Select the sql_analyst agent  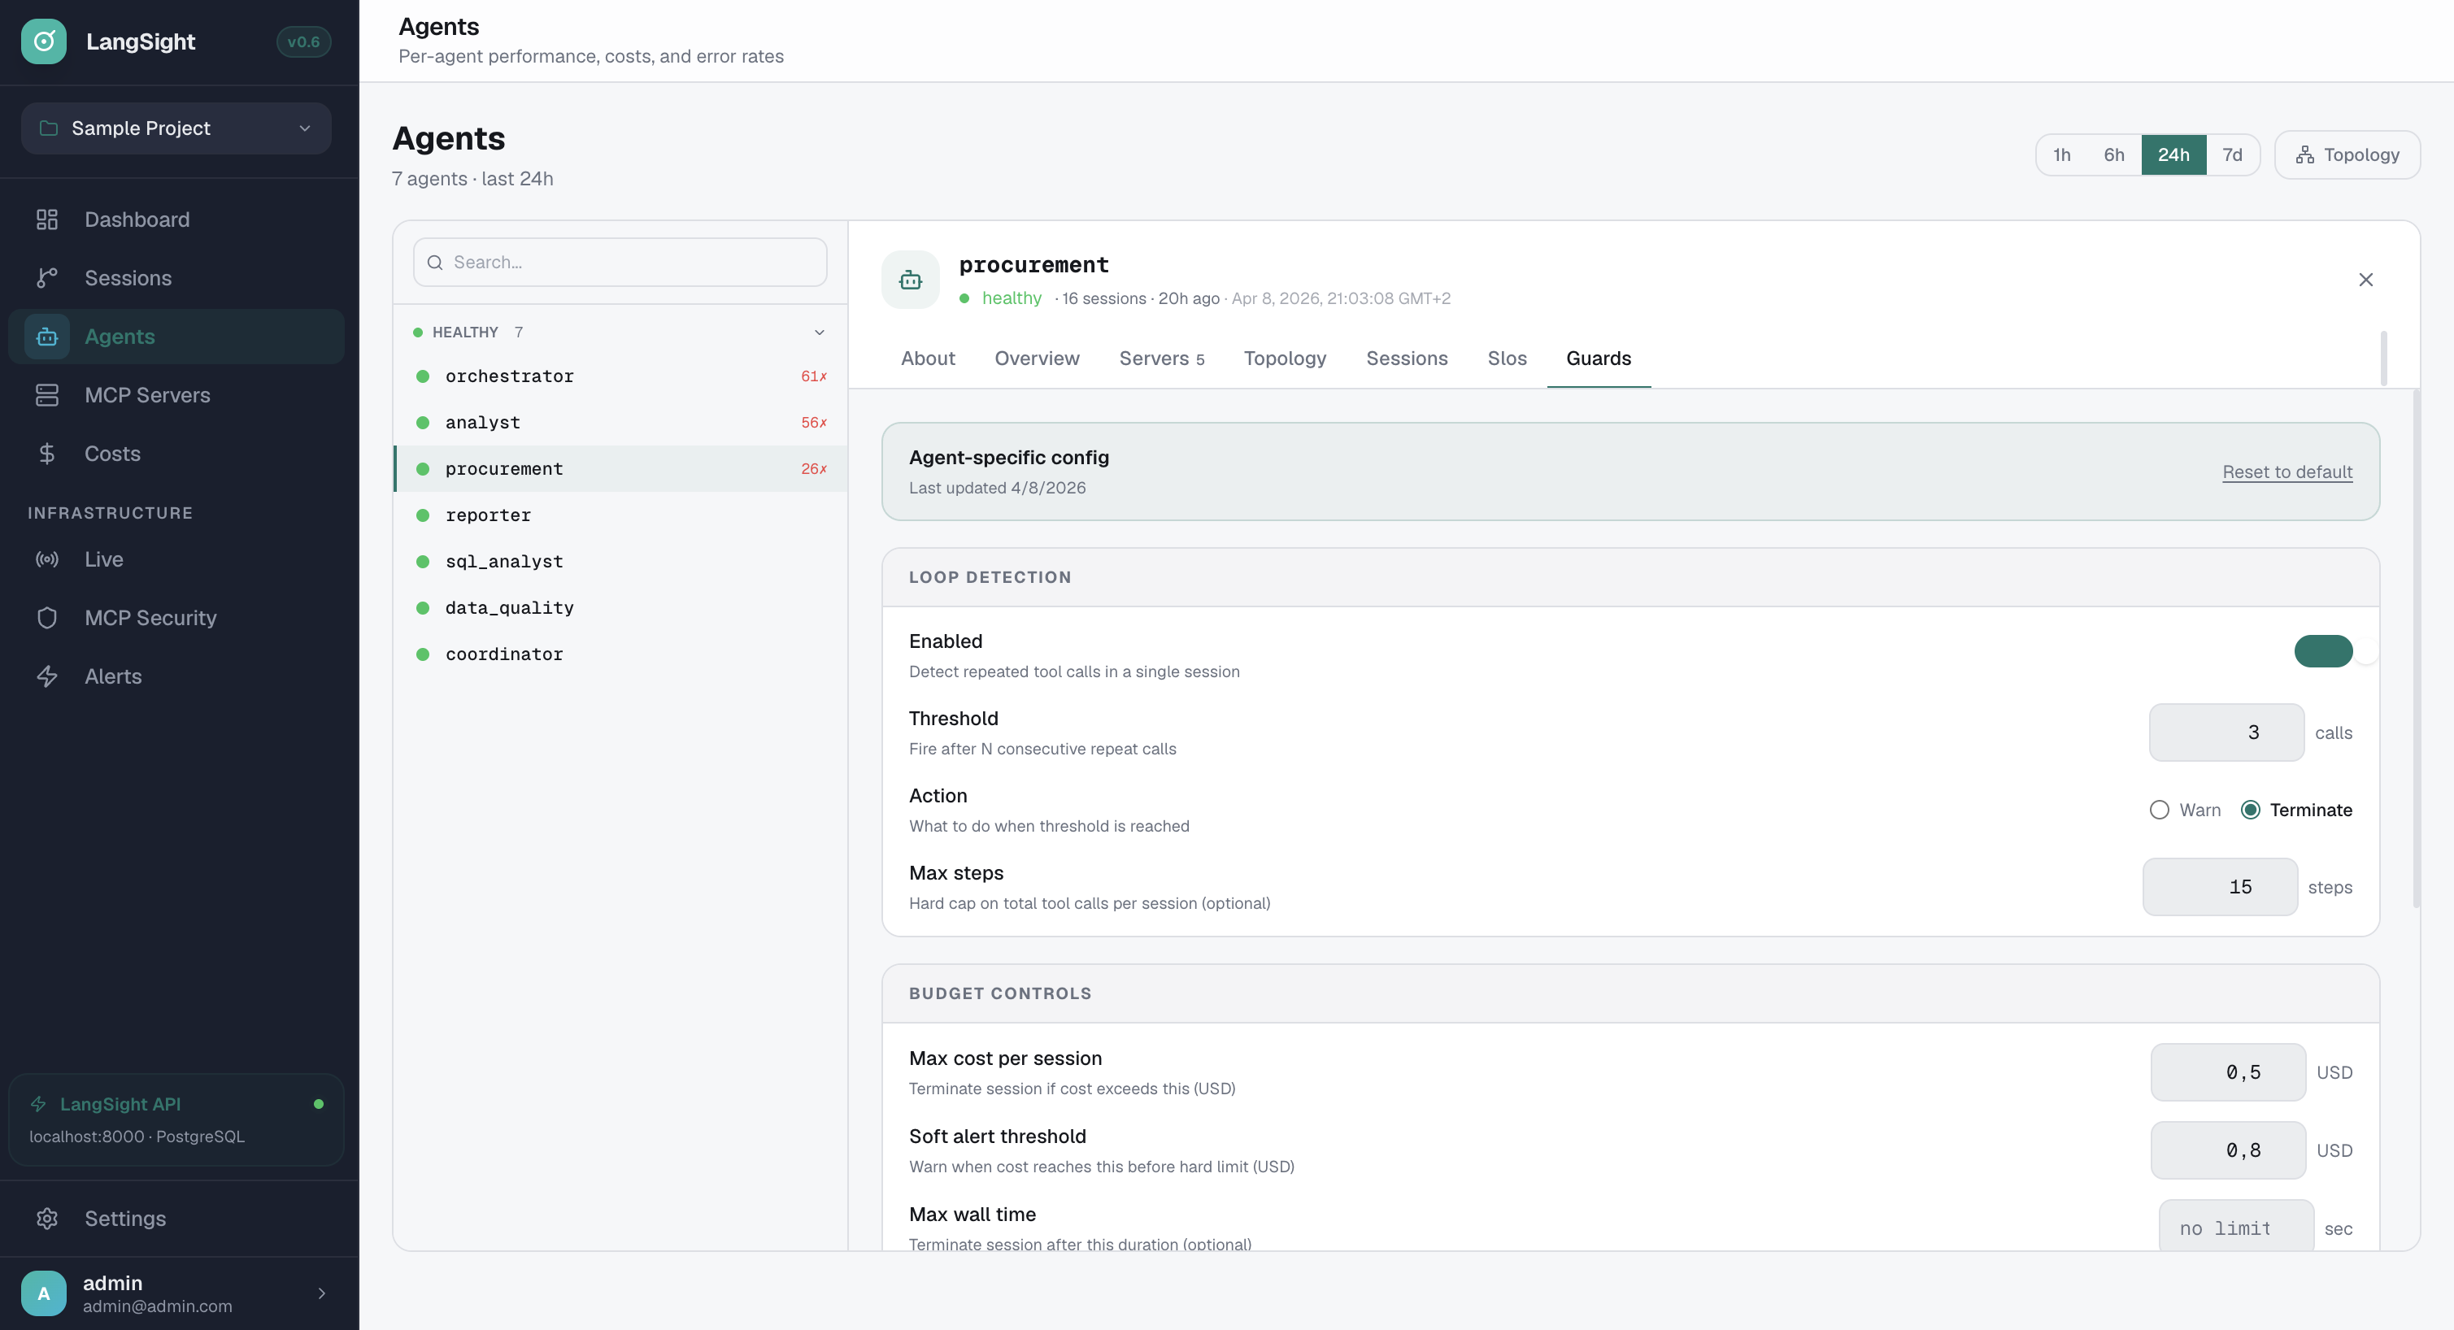pos(621,561)
